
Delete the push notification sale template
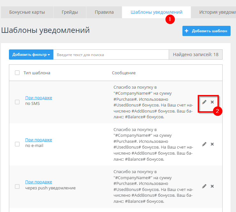pyautogui.click(x=212, y=186)
